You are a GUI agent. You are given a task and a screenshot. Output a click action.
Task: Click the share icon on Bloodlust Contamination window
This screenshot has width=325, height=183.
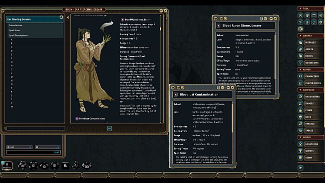222,88
